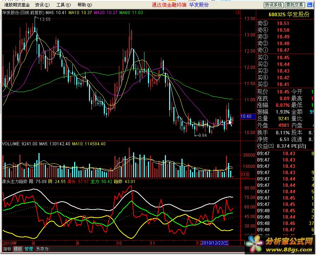The image size is (316, 255).
Task: Click the yellow MA10: 10.37 label
Action: pos(80,13)
